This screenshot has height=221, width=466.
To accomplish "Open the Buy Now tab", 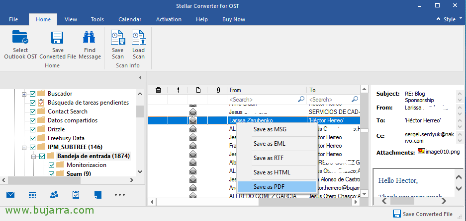I will 234,19.
